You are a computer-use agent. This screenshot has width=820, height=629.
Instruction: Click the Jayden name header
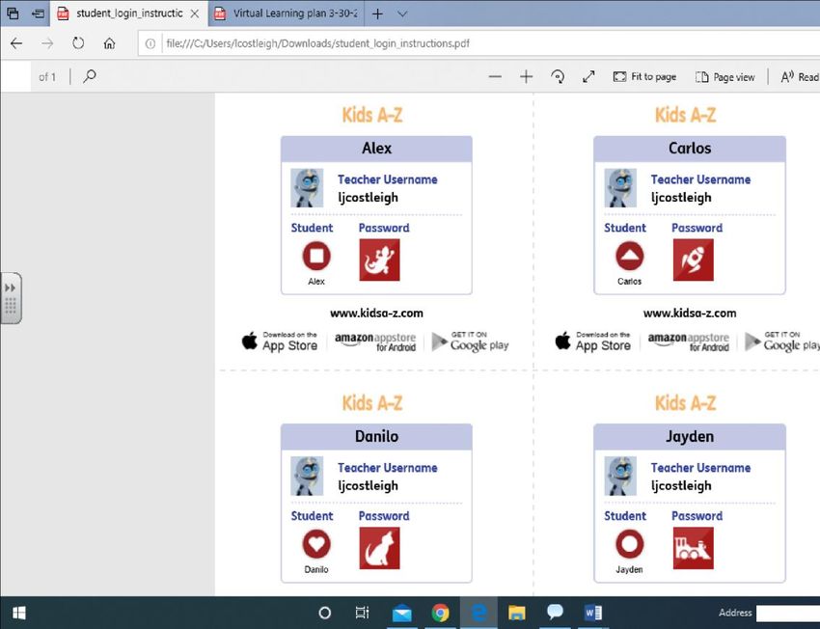click(x=690, y=437)
